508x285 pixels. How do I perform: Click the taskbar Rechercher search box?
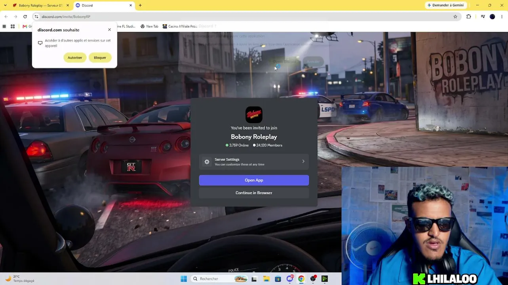tap(220, 279)
